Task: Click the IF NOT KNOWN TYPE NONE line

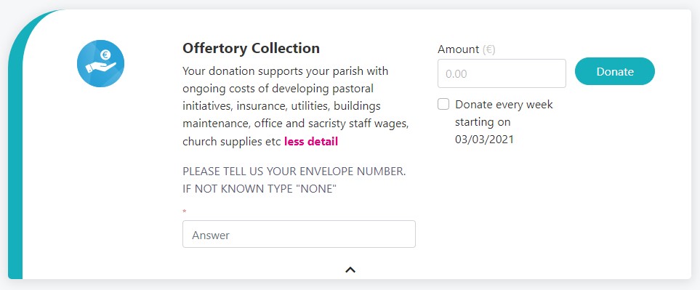Action: click(x=260, y=189)
